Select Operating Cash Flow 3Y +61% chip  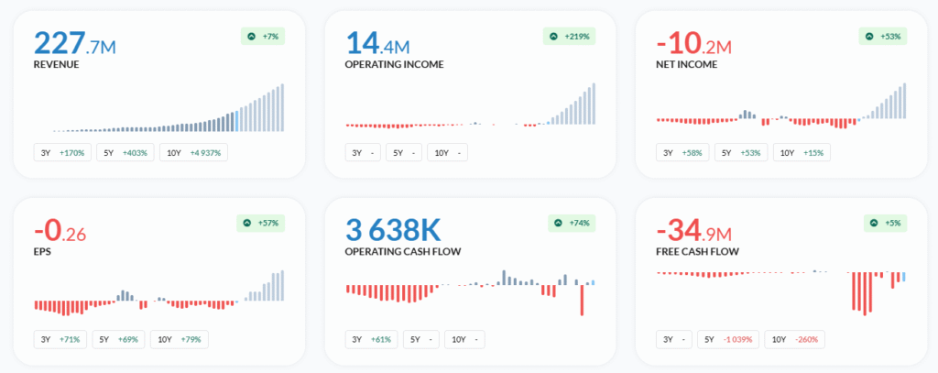point(372,339)
